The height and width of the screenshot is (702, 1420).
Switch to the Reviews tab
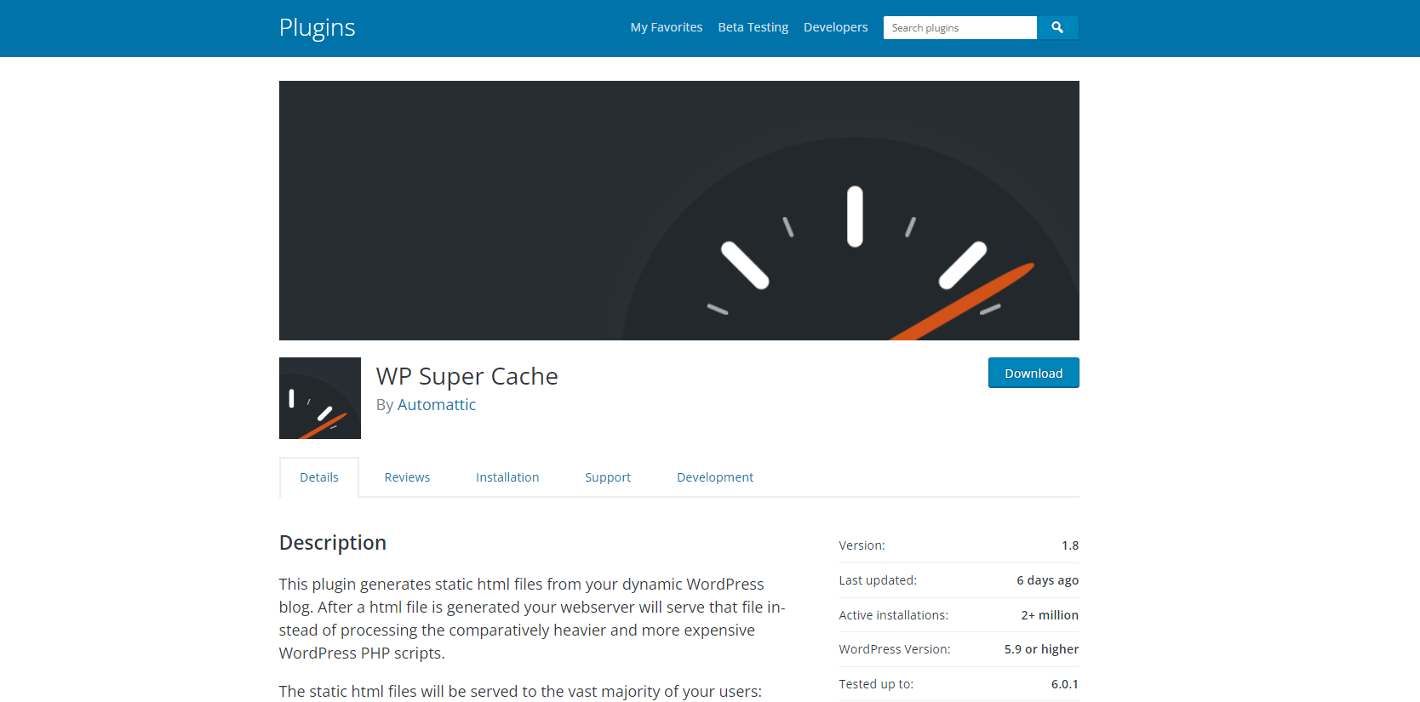click(x=407, y=477)
